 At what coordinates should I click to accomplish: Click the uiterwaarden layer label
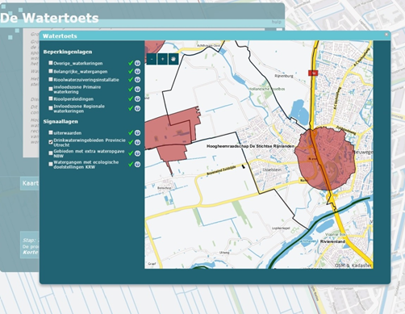(67, 133)
